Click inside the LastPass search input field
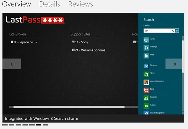Image resolution: width=188 pixels, height=129 pixels. coord(158,31)
